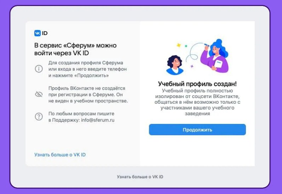Click the green dot near the star
Screen dimensions: 282x194
186,46
